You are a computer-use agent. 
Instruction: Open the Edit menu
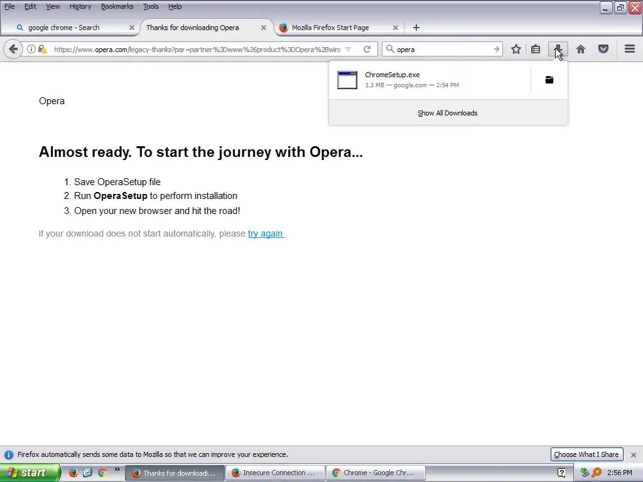[30, 6]
